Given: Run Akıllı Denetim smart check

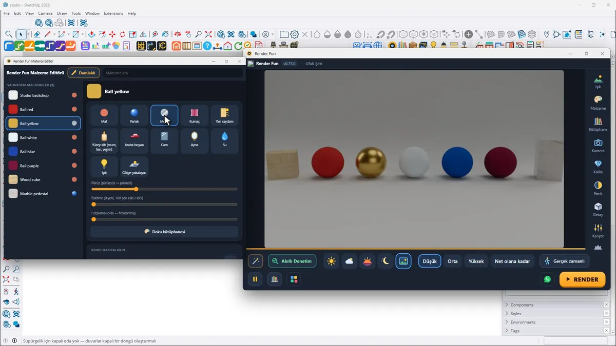Looking at the screenshot, I should [292, 261].
